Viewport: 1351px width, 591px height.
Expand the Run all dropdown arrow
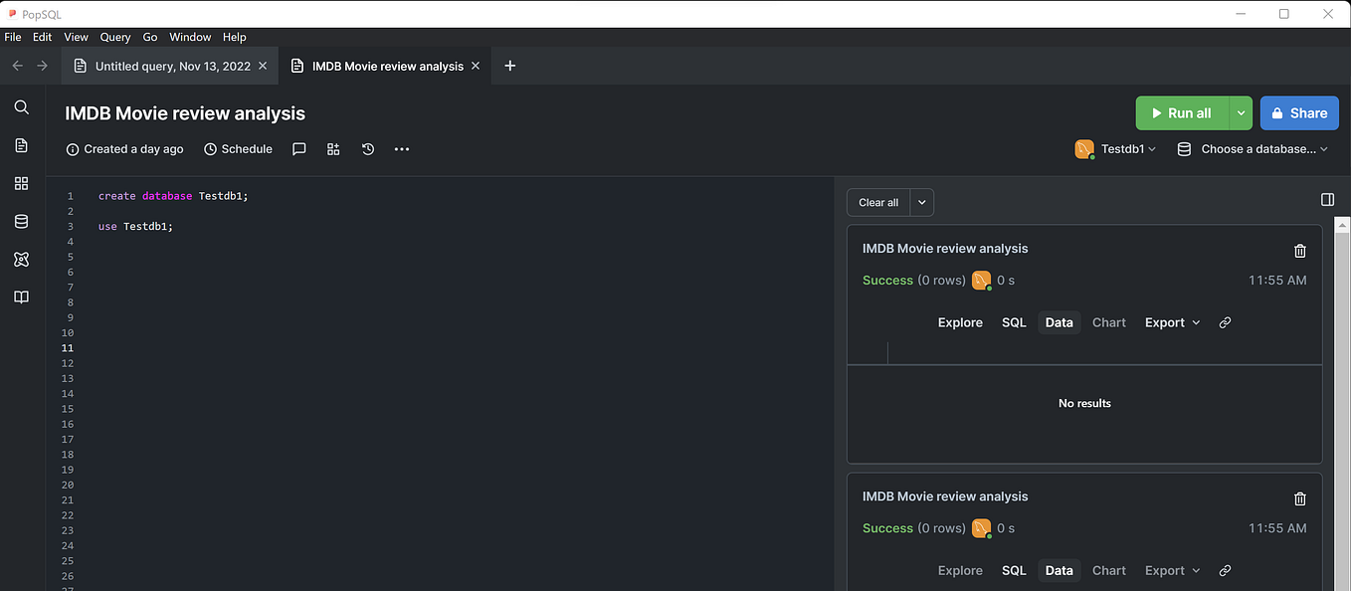click(1241, 113)
